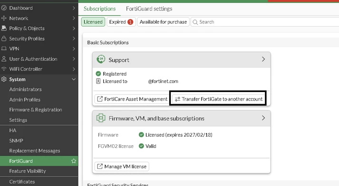Click the WiFi Controller signal icon

[4, 69]
